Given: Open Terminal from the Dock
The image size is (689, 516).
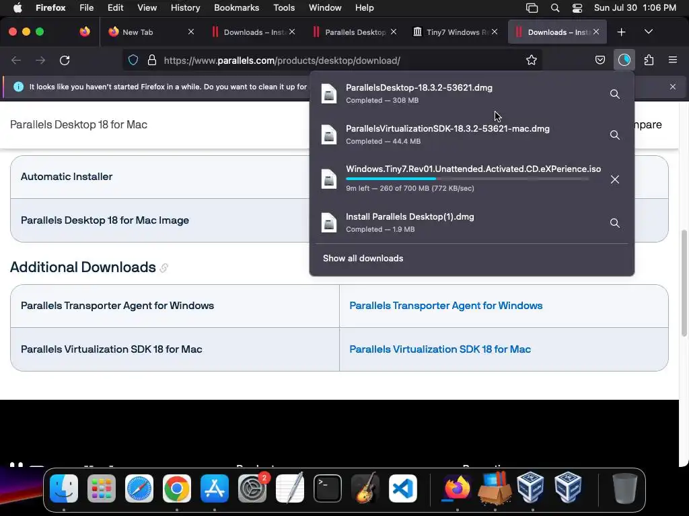Looking at the screenshot, I should pyautogui.click(x=328, y=488).
